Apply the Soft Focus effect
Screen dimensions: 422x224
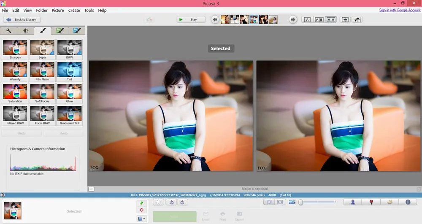click(42, 93)
